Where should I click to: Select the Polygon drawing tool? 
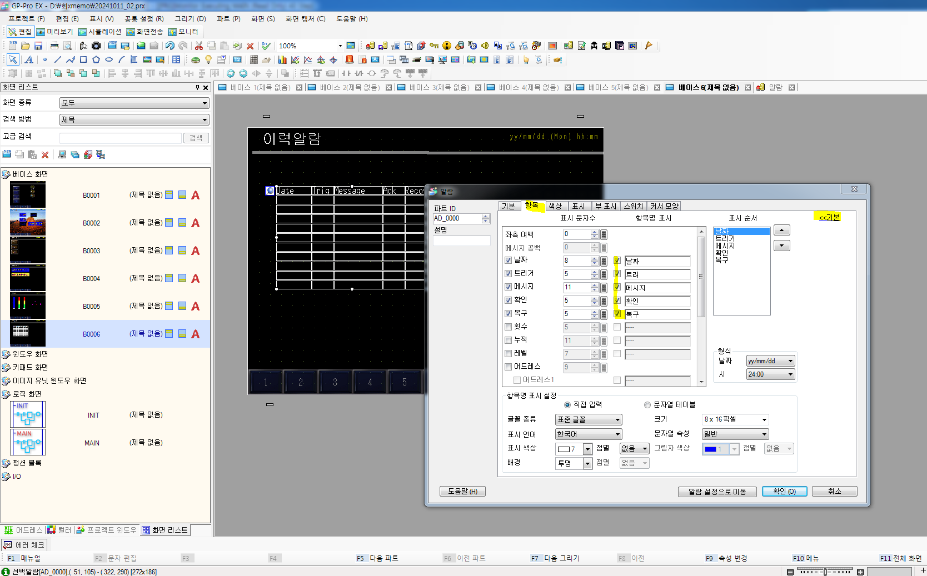[x=96, y=59]
